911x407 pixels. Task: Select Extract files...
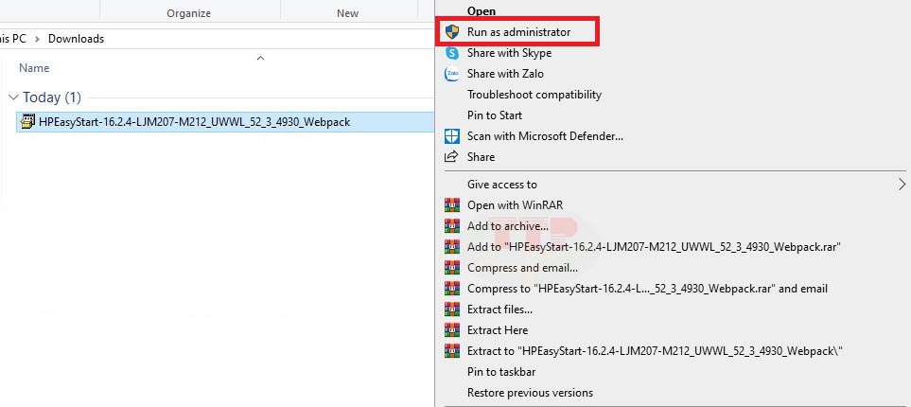tap(499, 310)
